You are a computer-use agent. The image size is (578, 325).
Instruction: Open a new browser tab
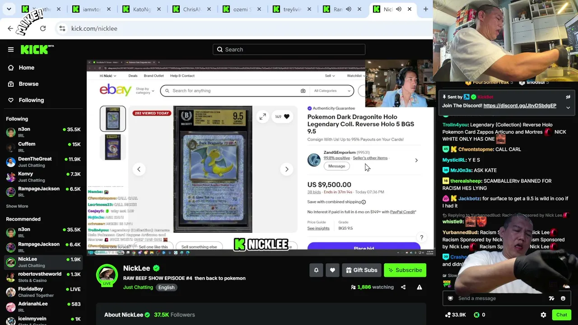[425, 9]
